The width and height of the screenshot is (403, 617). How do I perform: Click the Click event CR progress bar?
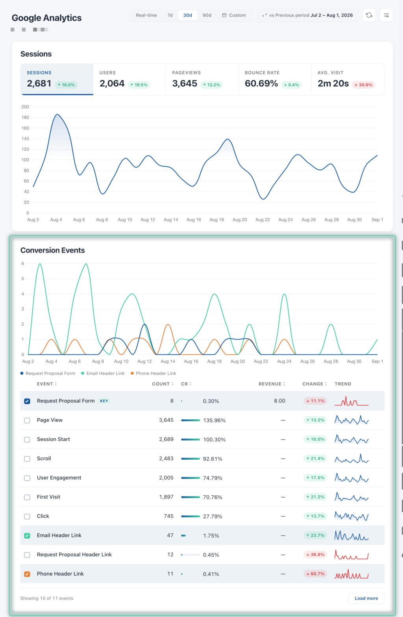click(x=190, y=517)
